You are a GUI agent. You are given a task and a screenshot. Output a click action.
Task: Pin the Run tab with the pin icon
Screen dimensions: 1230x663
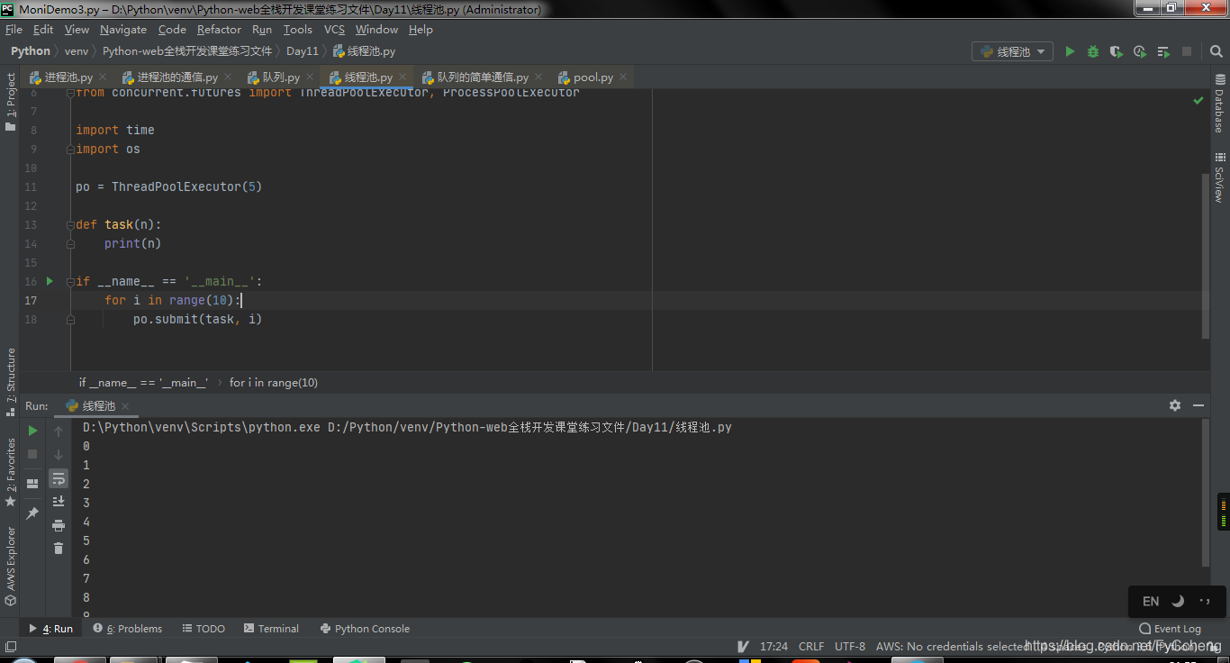pos(32,513)
